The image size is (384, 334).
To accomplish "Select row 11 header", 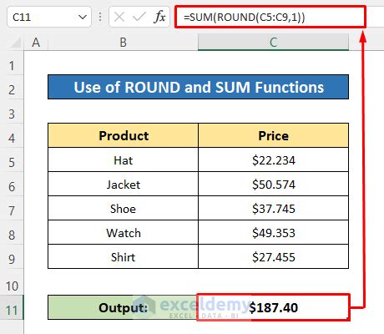I will click(12, 310).
